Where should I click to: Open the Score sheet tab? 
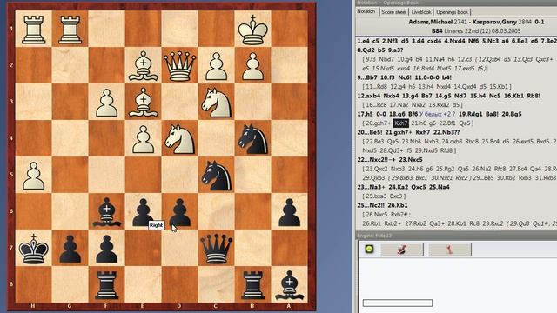click(394, 11)
